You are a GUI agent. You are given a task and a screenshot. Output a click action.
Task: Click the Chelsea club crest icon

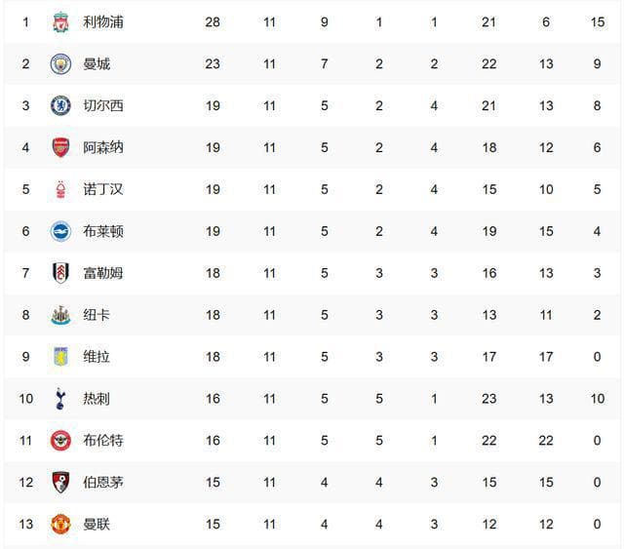60,106
